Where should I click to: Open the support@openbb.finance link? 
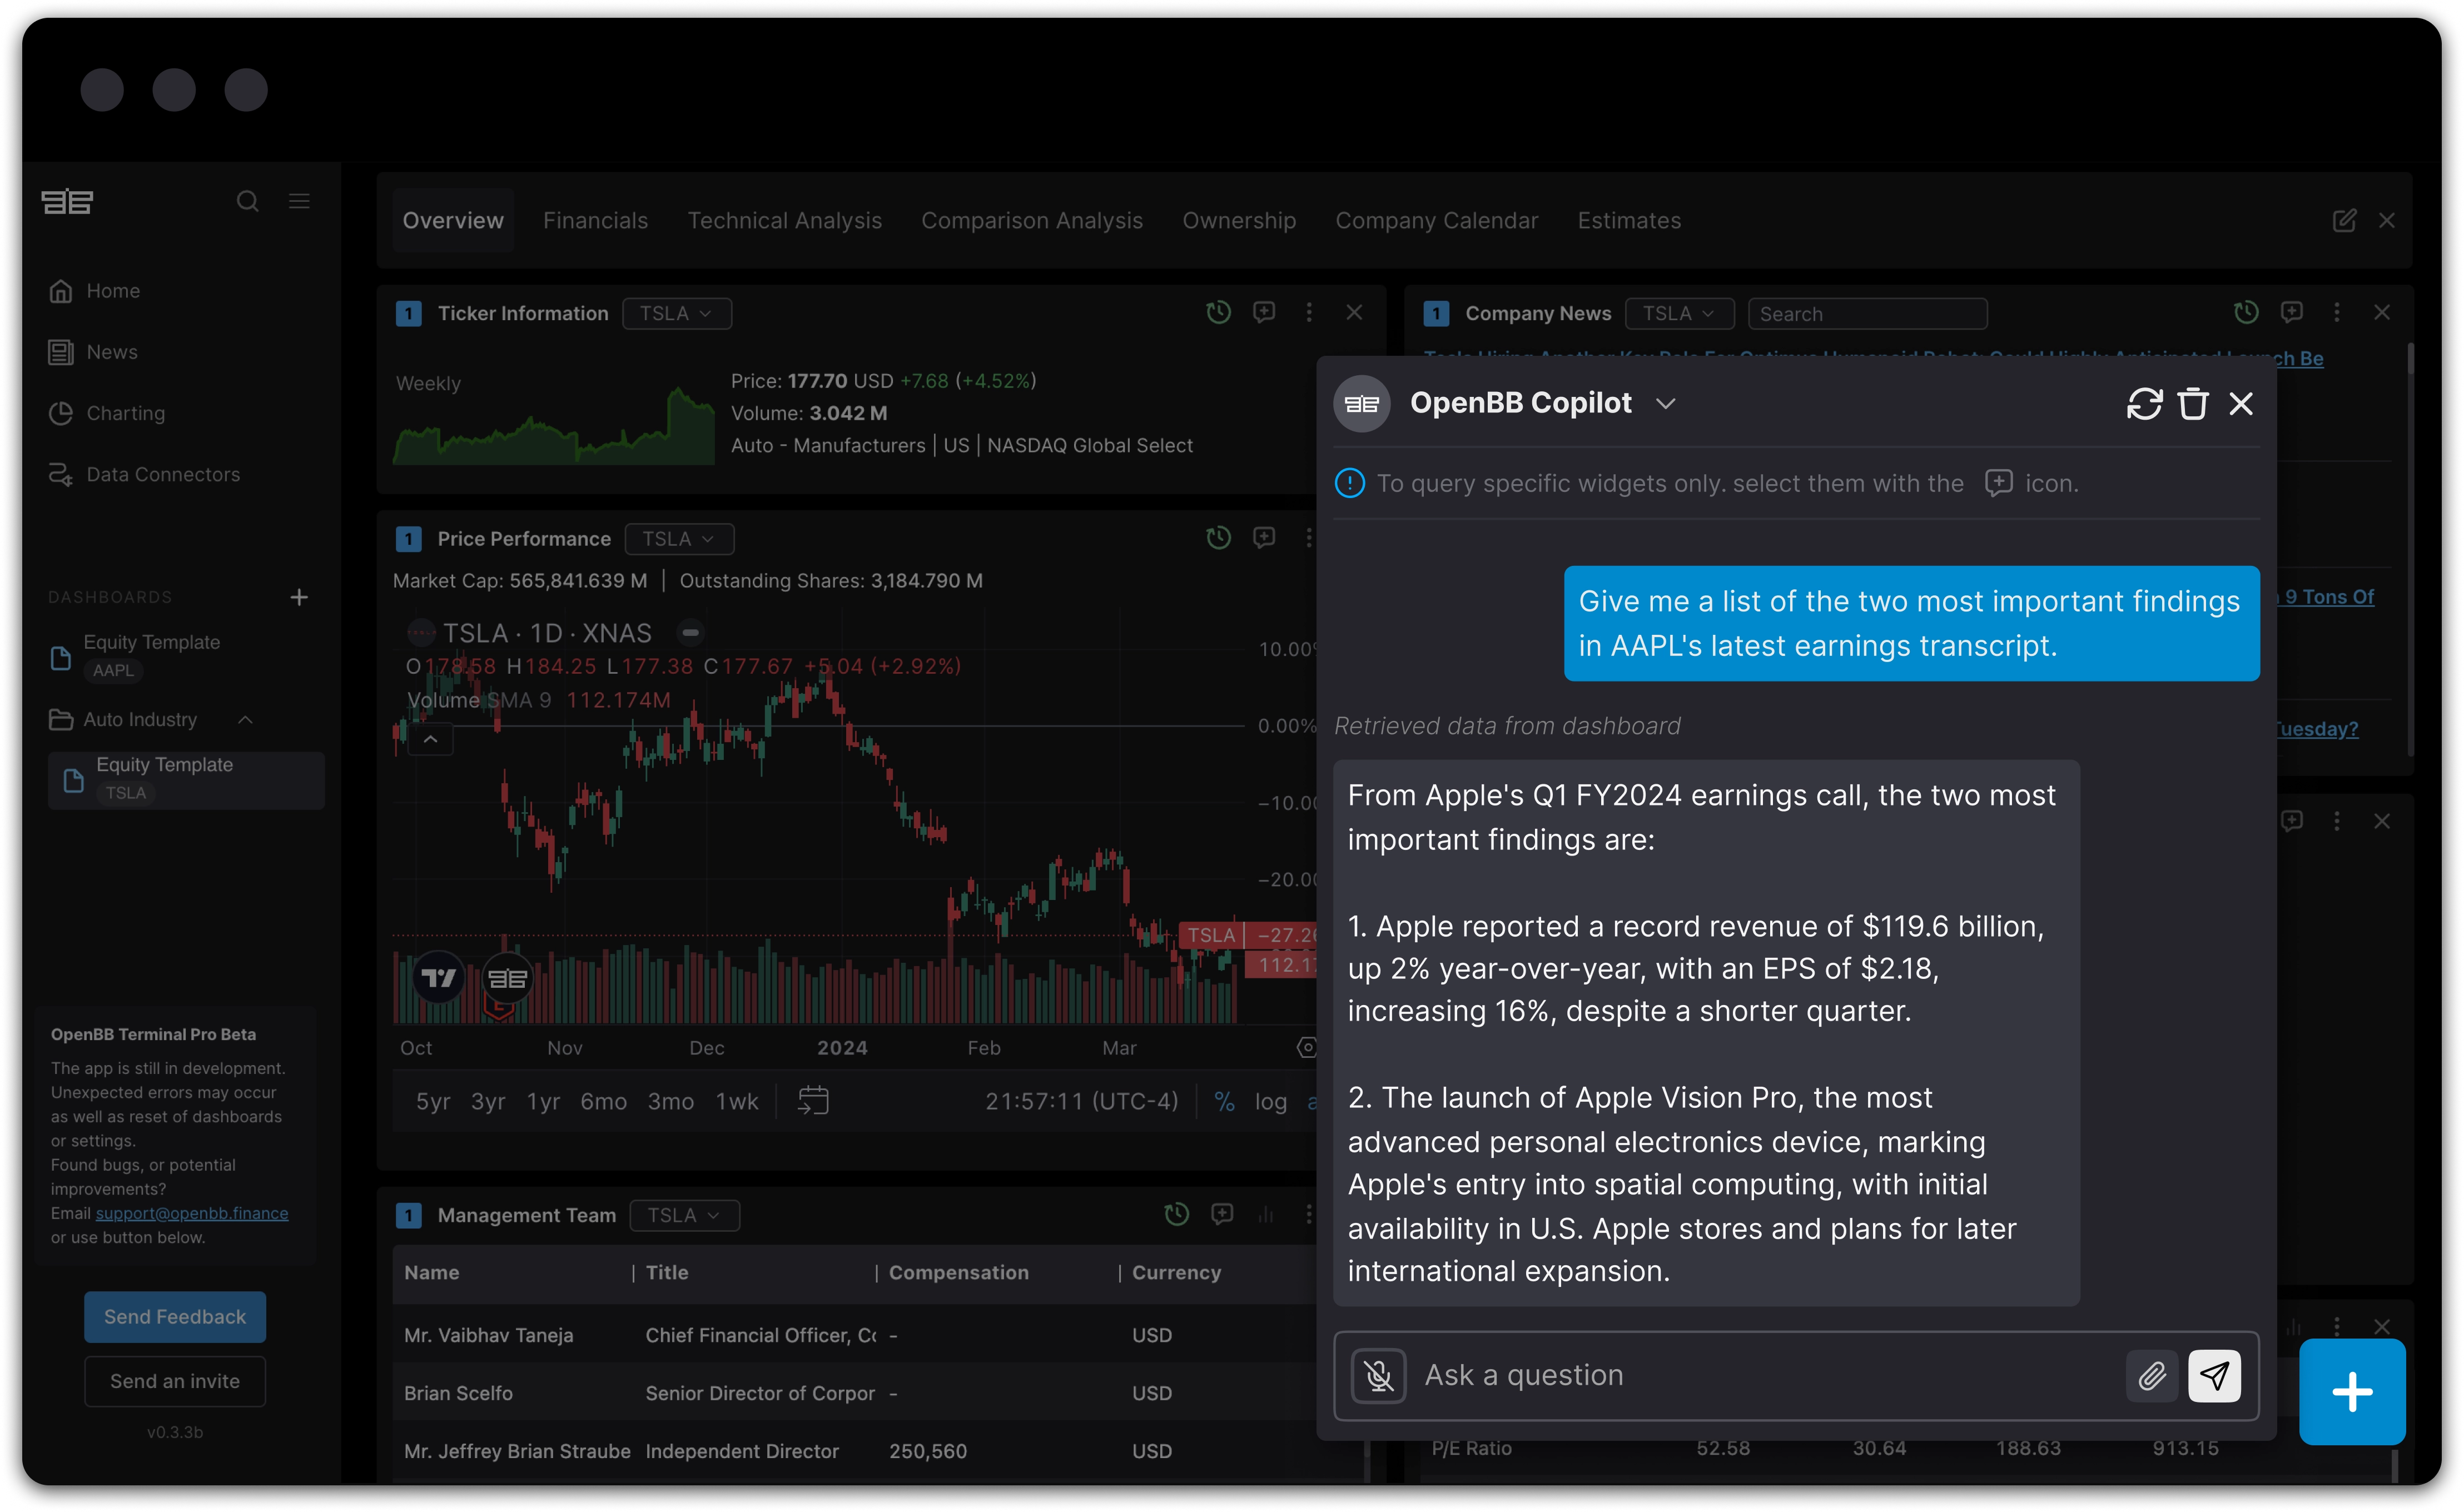[x=191, y=1213]
